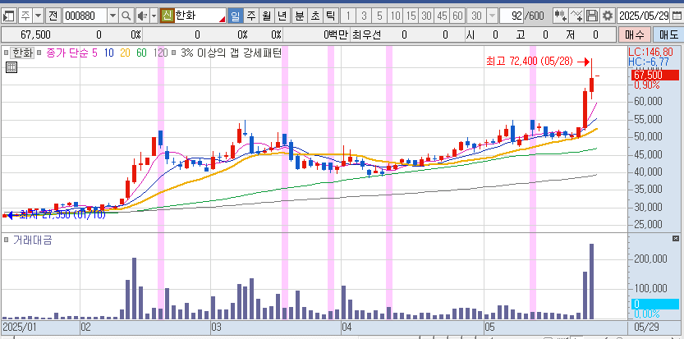
Task: Open the 주 market type dropdown arrow
Action: point(39,16)
